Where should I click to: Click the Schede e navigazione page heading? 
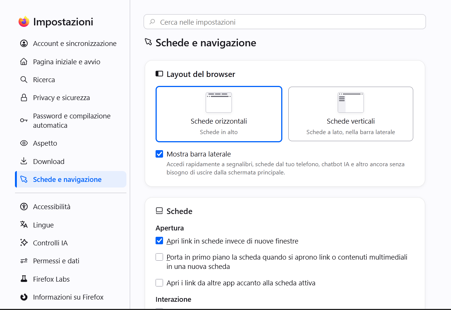point(206,43)
